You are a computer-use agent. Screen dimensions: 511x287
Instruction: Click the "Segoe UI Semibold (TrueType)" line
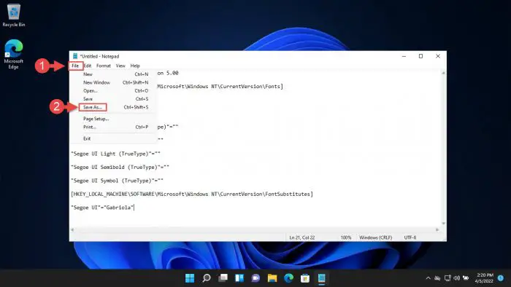pyautogui.click(x=120, y=167)
